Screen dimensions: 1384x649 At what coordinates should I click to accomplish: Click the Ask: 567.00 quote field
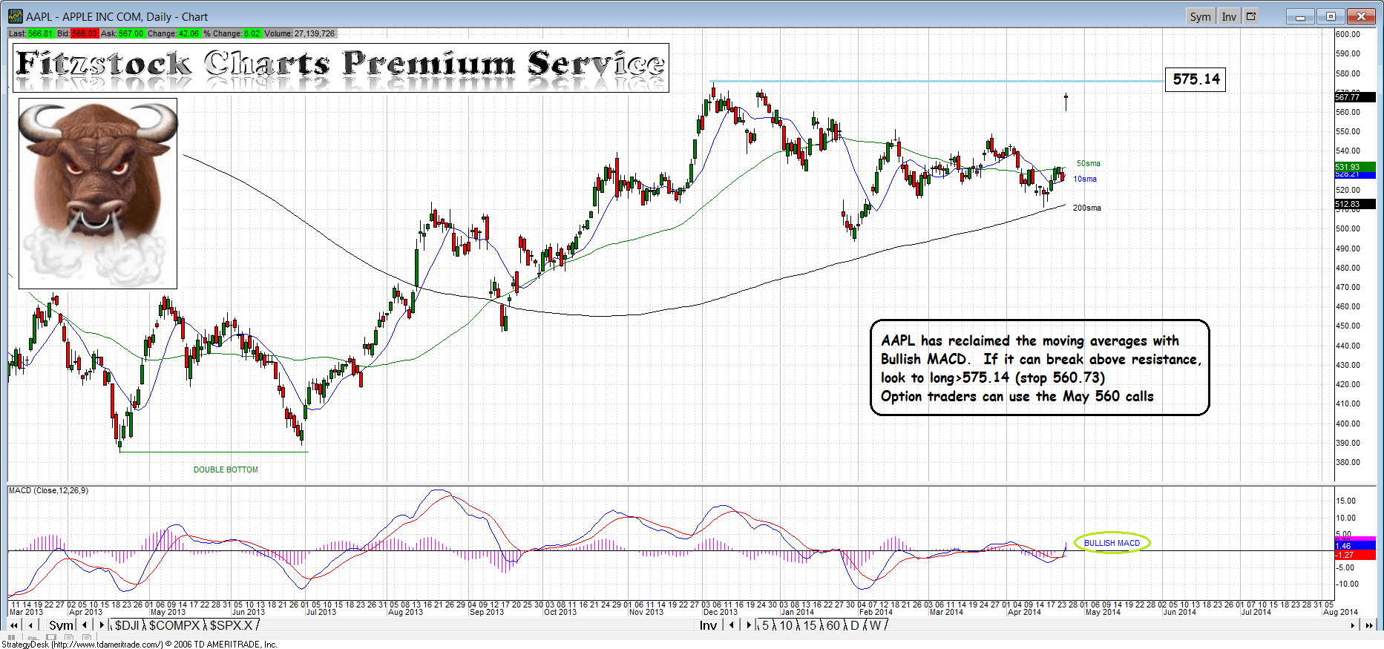point(122,33)
